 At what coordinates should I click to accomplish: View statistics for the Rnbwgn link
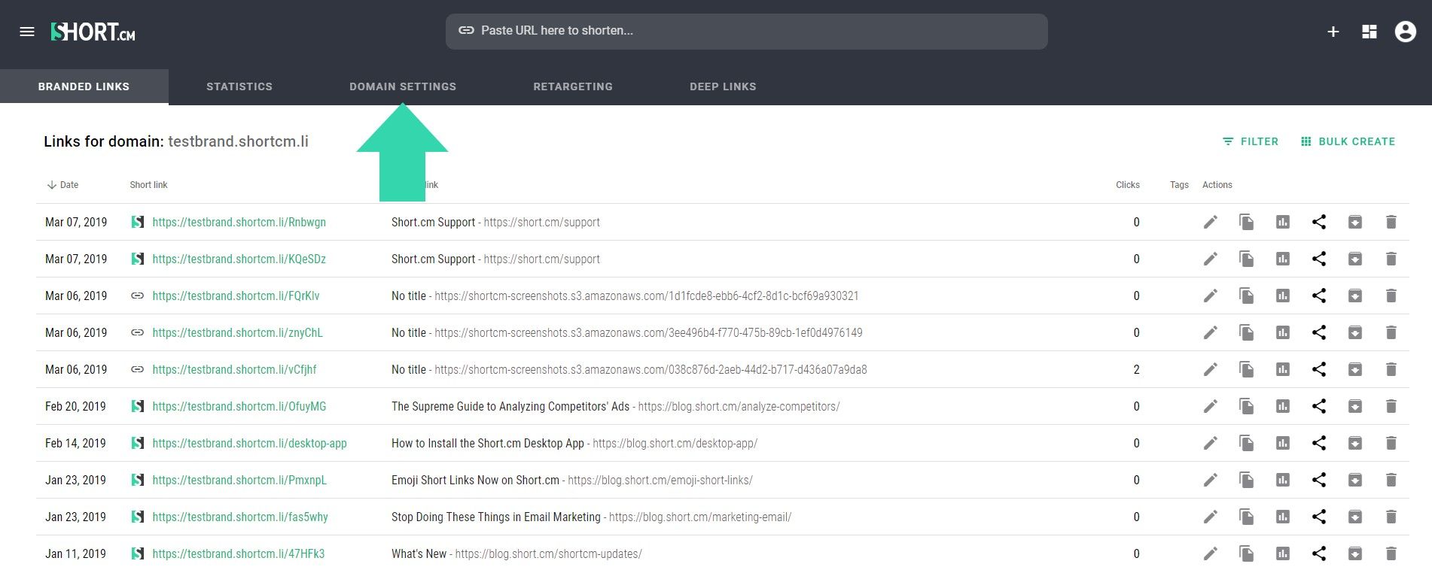point(1282,222)
